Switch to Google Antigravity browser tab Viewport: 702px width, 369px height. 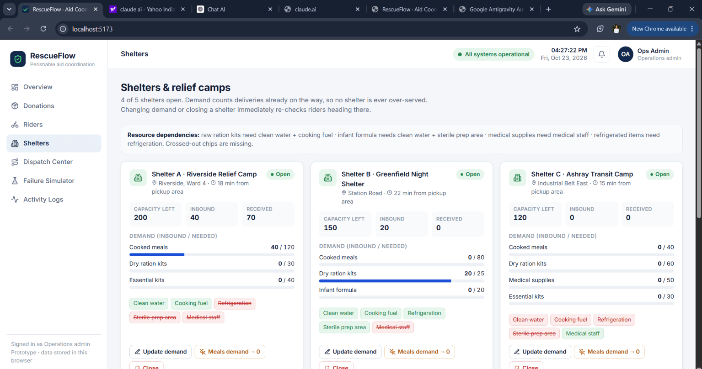coord(498,9)
